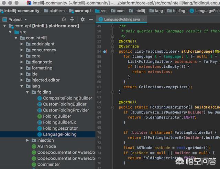
Task: Select FoldingDescriptor in project tree
Action: click(60, 128)
